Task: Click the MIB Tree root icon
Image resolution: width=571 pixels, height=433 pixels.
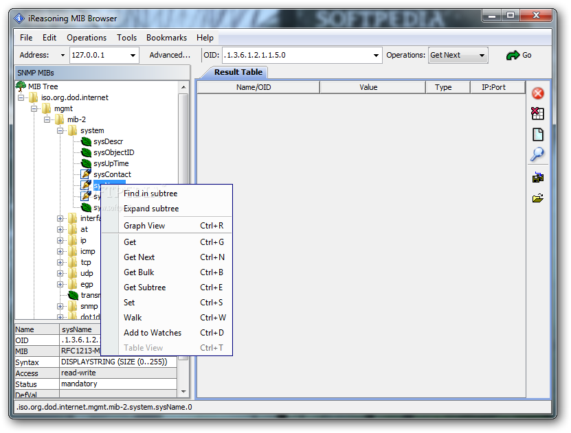Action: point(21,86)
